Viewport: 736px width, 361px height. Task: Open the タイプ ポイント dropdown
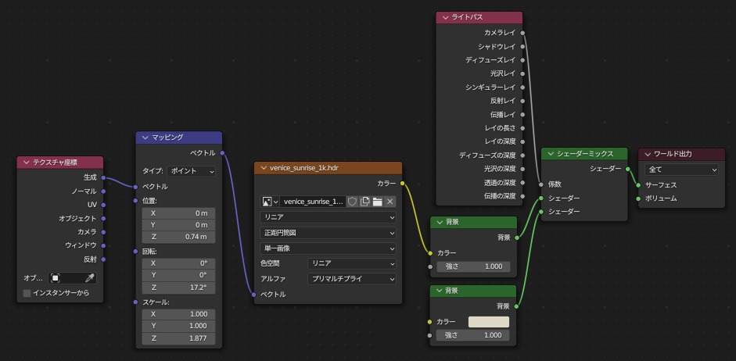pos(191,171)
